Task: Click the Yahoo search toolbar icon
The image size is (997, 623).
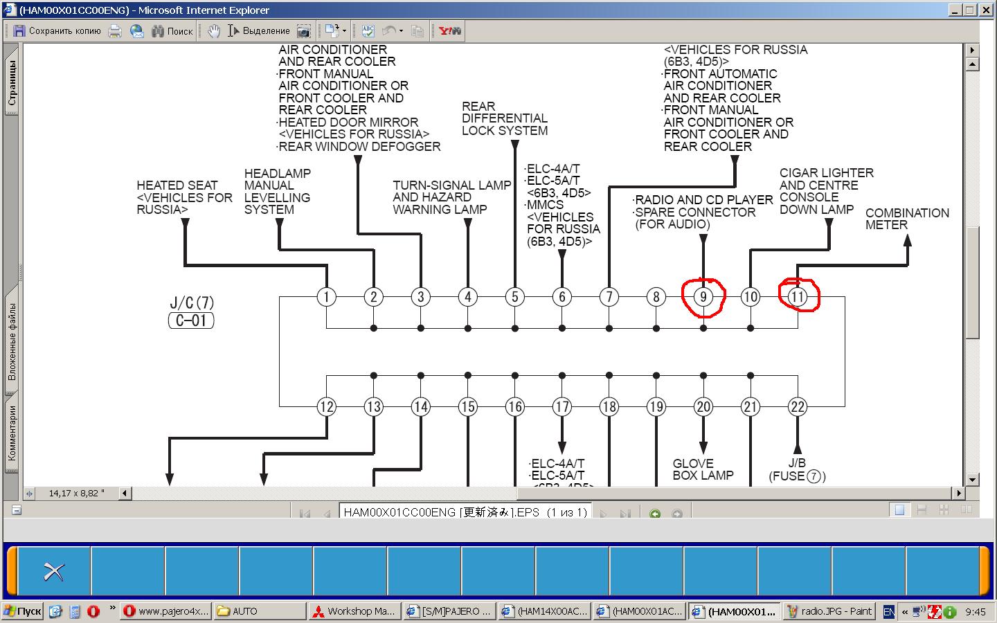Action: tap(449, 30)
